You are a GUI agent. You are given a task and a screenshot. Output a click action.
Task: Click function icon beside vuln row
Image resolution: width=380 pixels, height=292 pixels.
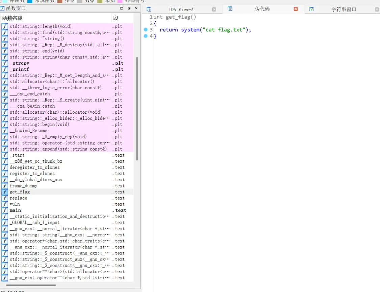pyautogui.click(x=5, y=204)
